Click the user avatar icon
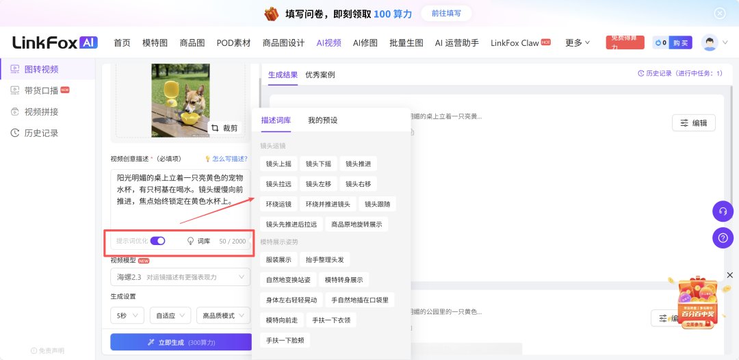The width and height of the screenshot is (739, 360). [x=710, y=42]
